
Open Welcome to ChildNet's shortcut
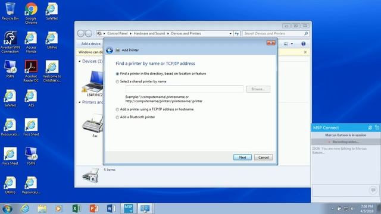[52, 71]
